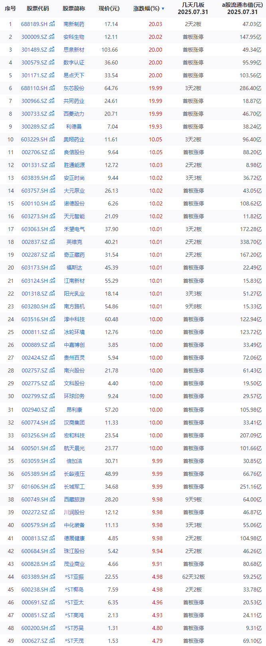Open stock name 思泉新材
This screenshot has height=646, width=266.
pyautogui.click(x=74, y=50)
